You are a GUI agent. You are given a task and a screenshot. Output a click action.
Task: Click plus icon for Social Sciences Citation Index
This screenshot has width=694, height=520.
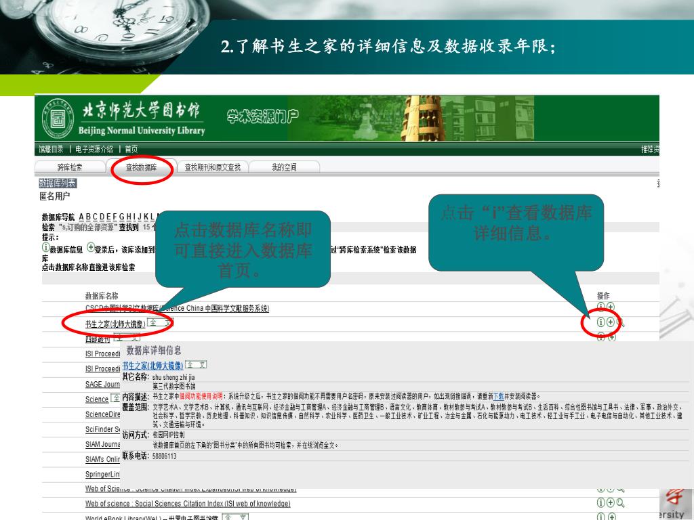click(x=611, y=502)
